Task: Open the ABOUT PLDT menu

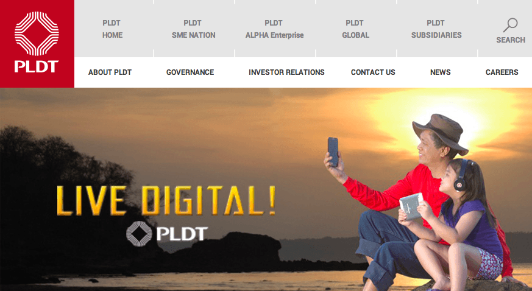Action: coord(110,72)
